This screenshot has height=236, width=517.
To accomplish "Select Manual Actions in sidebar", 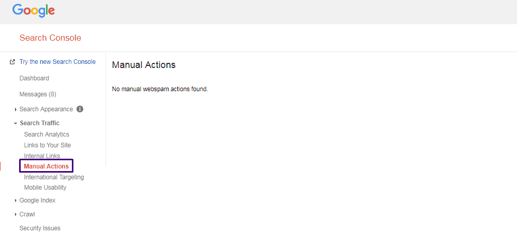I will pyautogui.click(x=47, y=166).
